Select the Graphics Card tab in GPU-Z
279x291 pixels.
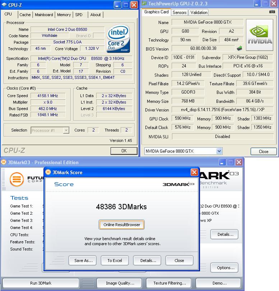(x=157, y=12)
